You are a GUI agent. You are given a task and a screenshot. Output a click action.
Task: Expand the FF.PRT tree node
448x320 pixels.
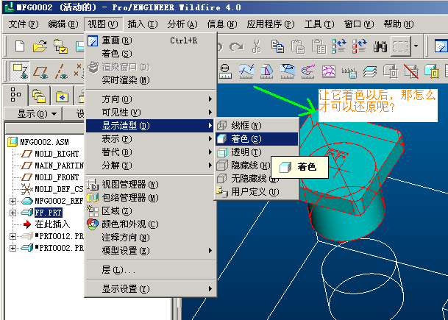pyautogui.click(x=13, y=213)
